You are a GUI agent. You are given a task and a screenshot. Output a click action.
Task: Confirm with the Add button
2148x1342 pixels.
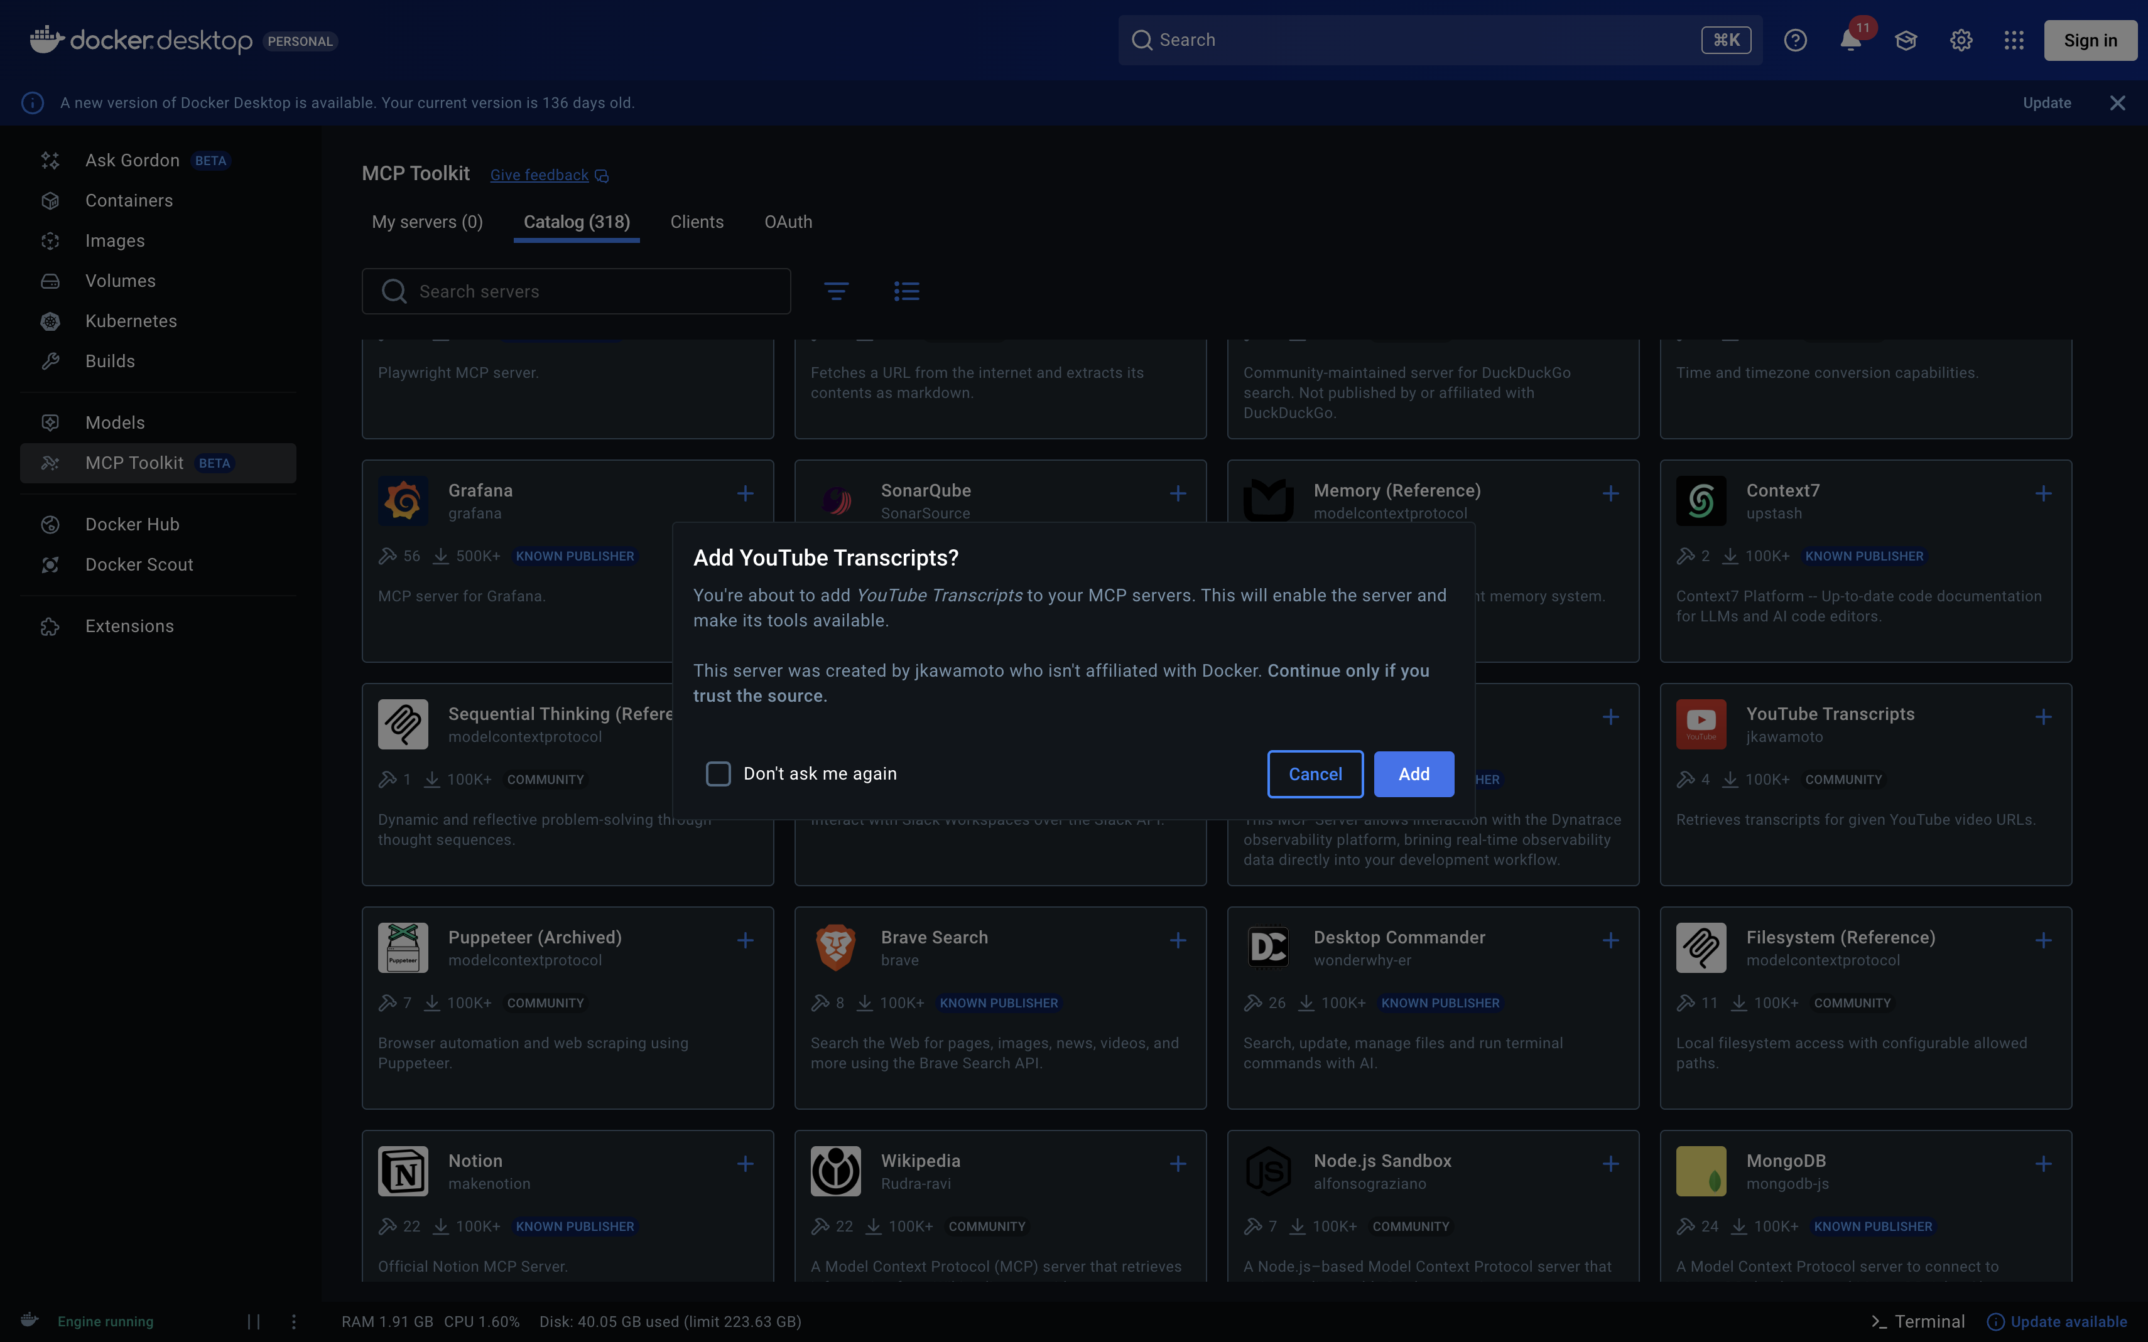pos(1414,774)
